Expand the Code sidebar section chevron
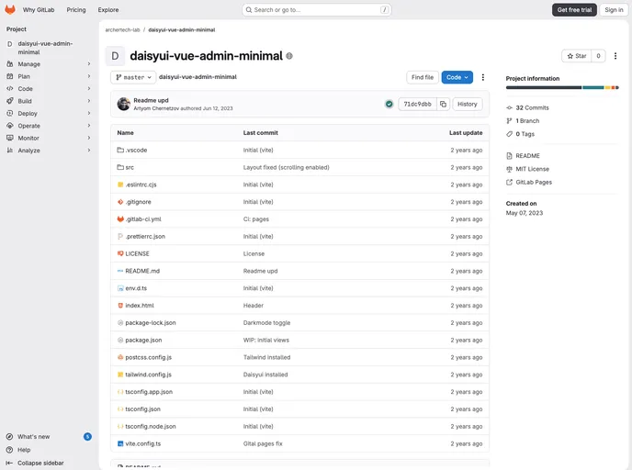 coord(89,89)
